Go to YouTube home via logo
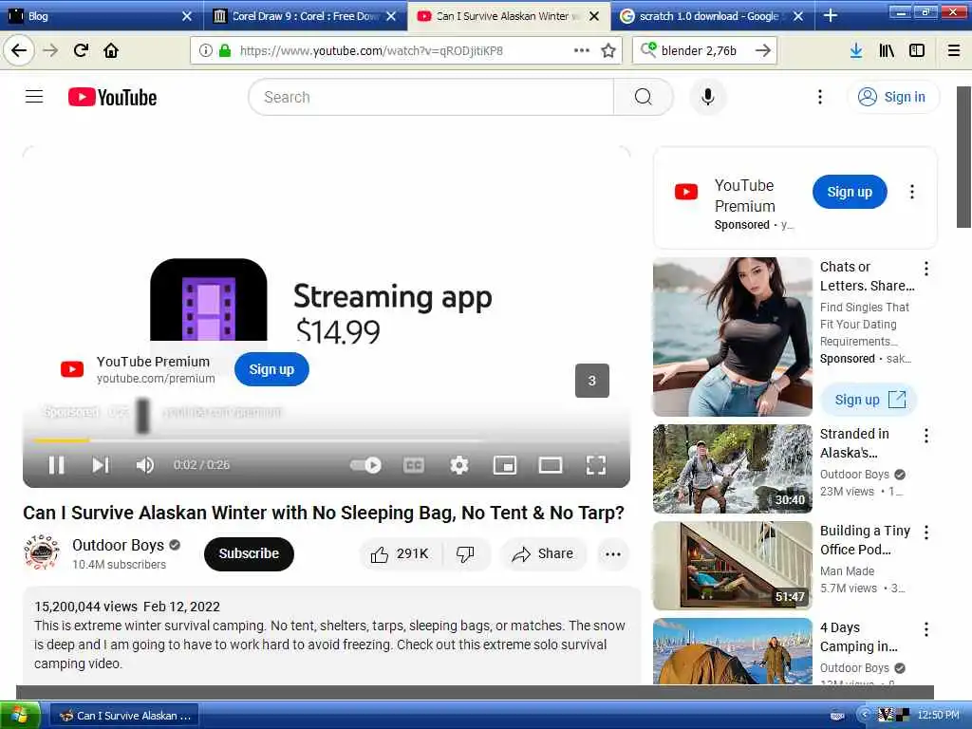Image resolution: width=972 pixels, height=729 pixels. tap(112, 97)
